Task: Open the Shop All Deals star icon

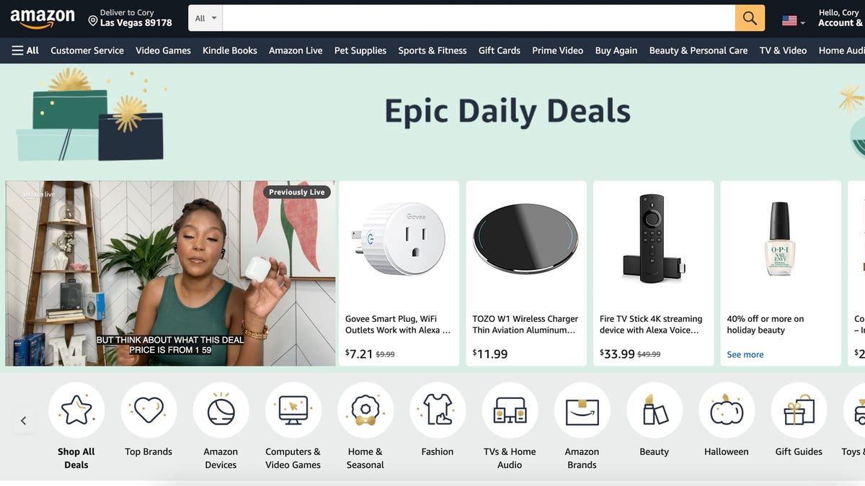Action: pos(76,410)
